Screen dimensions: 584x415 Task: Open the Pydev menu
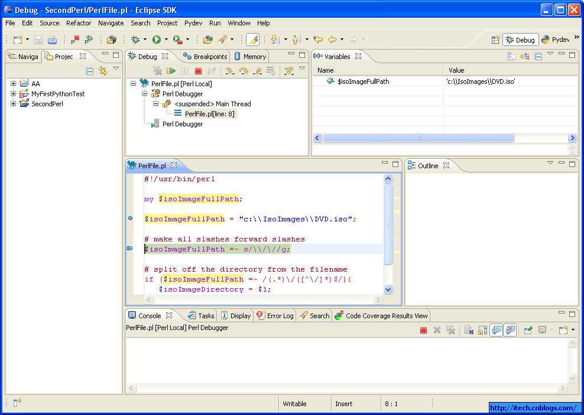tap(193, 23)
